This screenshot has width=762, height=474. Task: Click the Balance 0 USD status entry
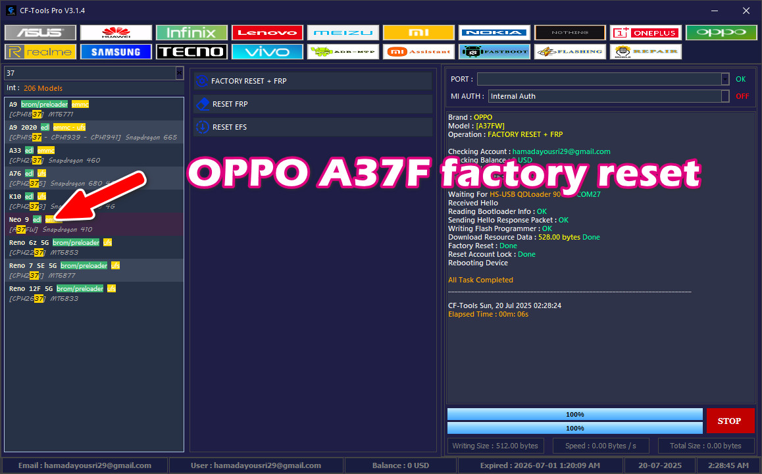(x=401, y=465)
